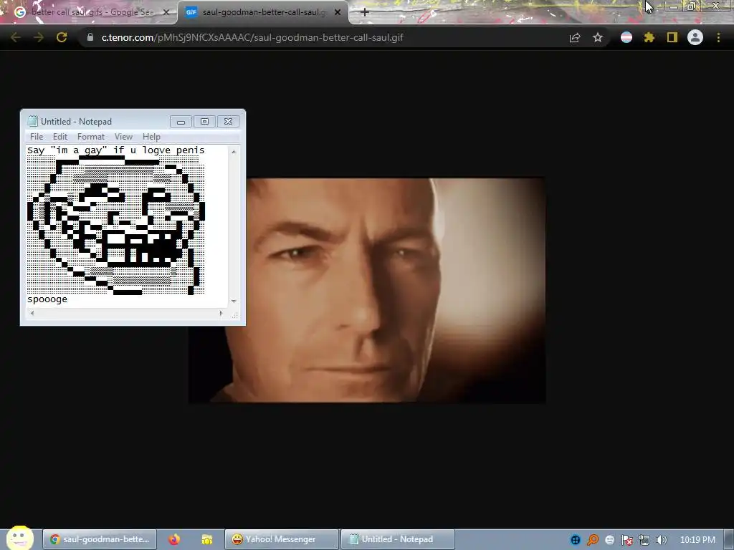Minimize the Notepad window
This screenshot has height=550, width=734.
[181, 122]
